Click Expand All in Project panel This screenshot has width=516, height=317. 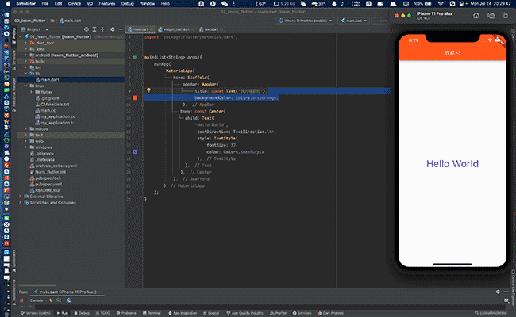[x=94, y=29]
